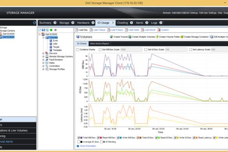Switch to the Storage tab
Viewport: 228px width, 152px height.
(x=64, y=23)
